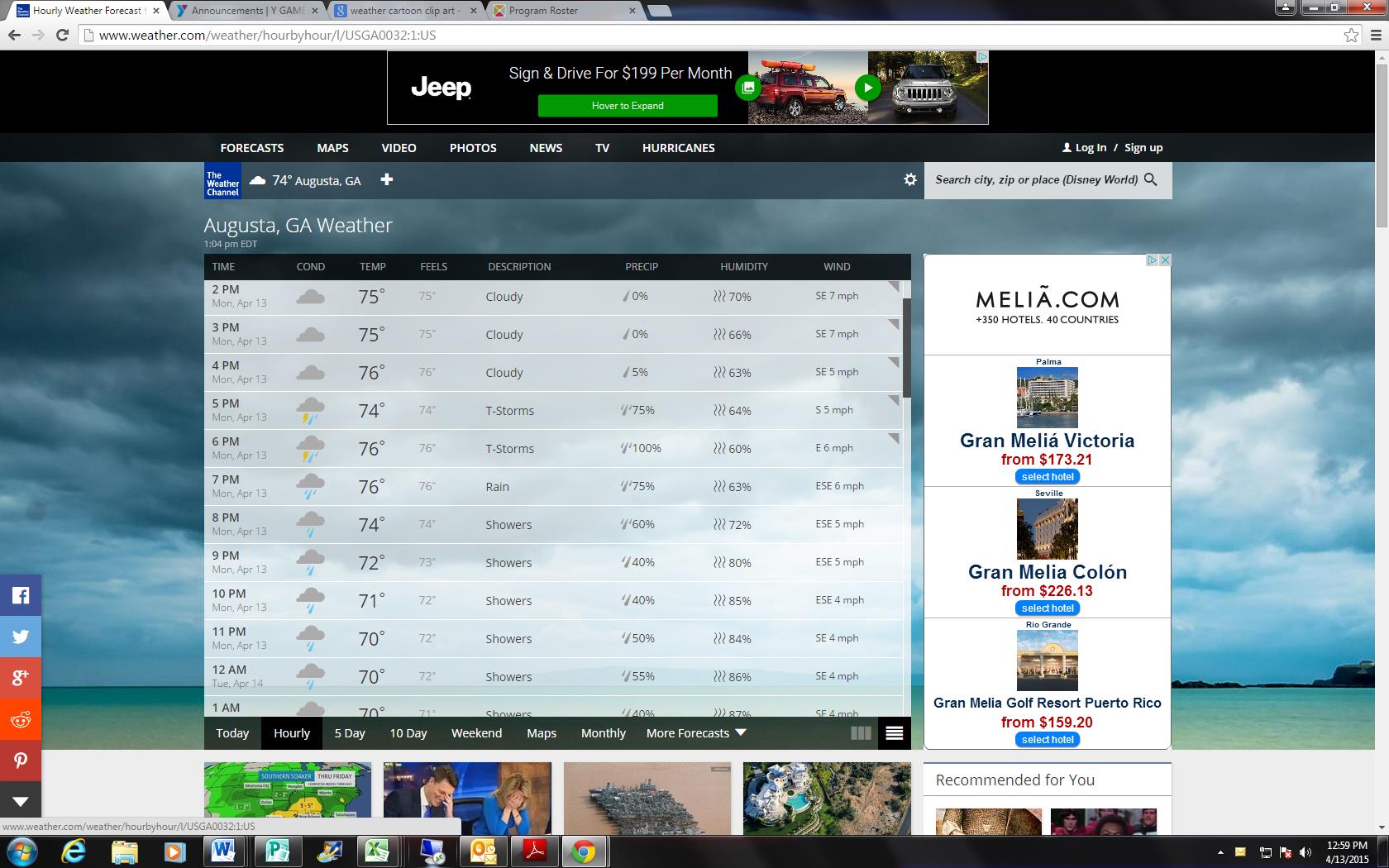This screenshot has width=1389, height=868.
Task: Open the HURRICANES menu item
Action: point(678,148)
